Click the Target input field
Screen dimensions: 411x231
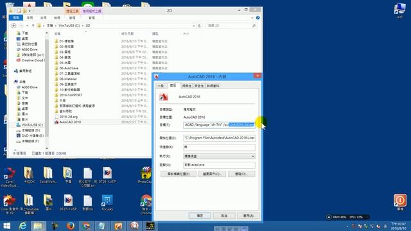point(219,125)
